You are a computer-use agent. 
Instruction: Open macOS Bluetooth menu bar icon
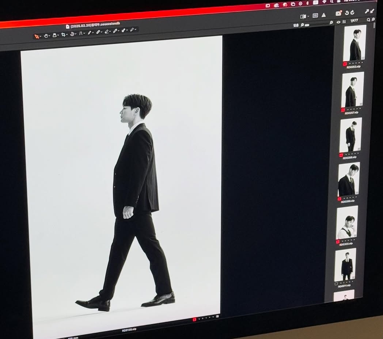(307, 3)
